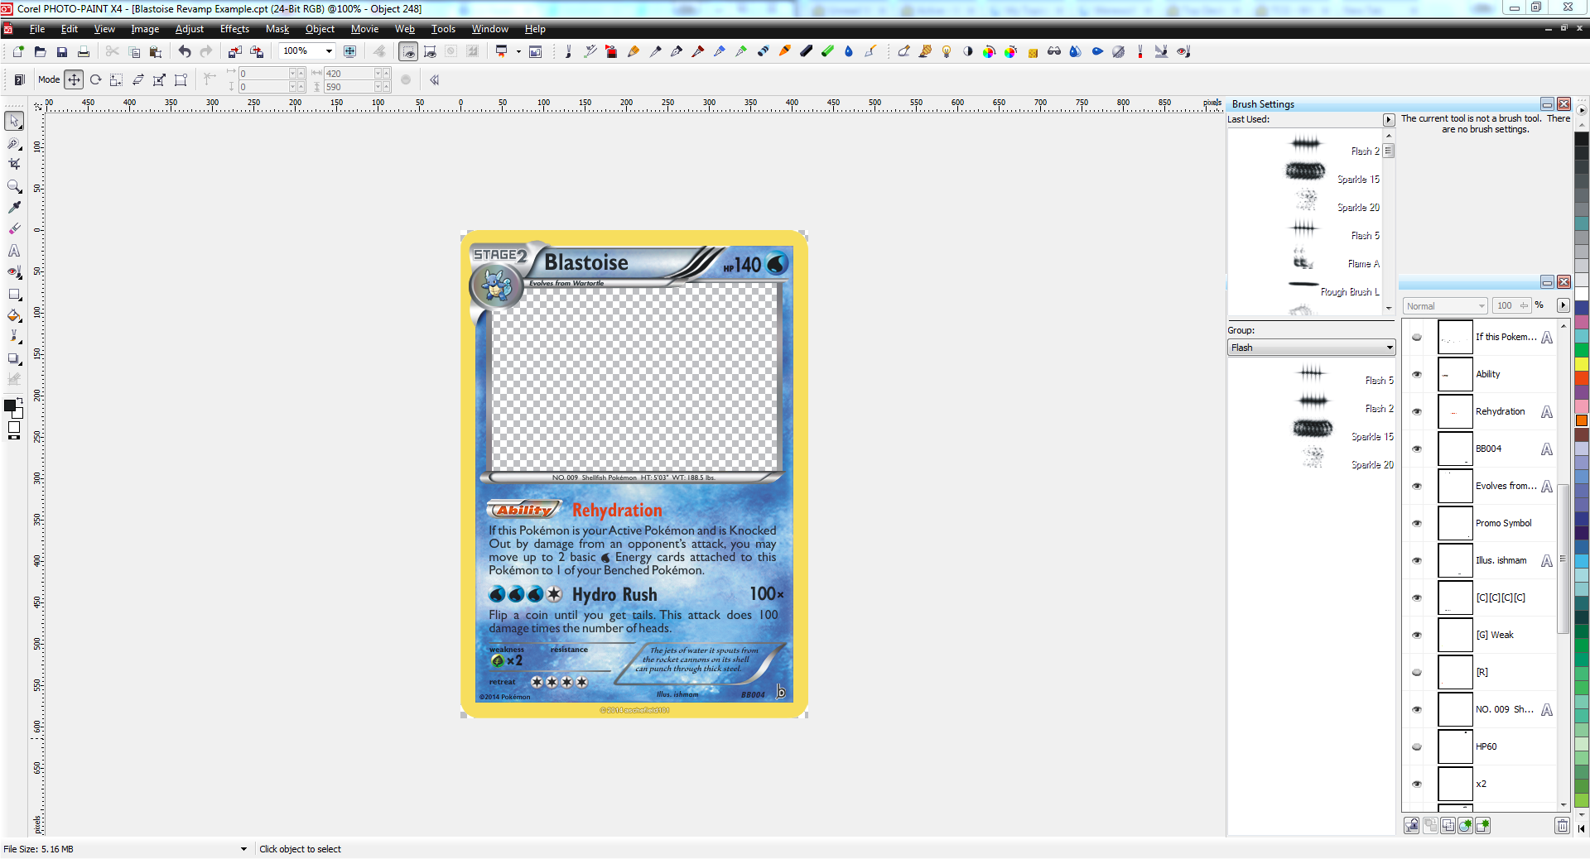Screen dimensions: 1590x859
Task: Hide the BB004 layer
Action: 1417,449
